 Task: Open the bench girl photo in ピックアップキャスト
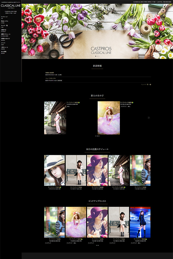pyautogui.click(x=119, y=222)
